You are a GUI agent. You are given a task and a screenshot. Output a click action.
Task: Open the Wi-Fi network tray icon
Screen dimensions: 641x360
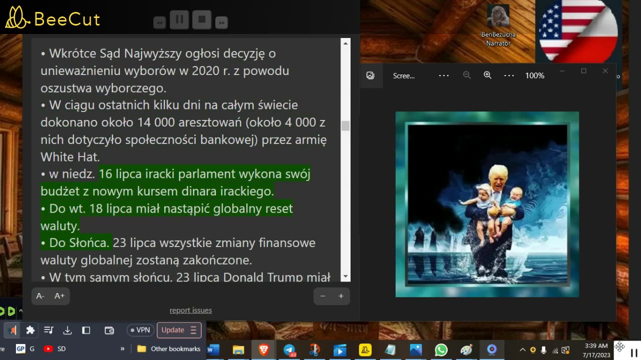coord(555,350)
